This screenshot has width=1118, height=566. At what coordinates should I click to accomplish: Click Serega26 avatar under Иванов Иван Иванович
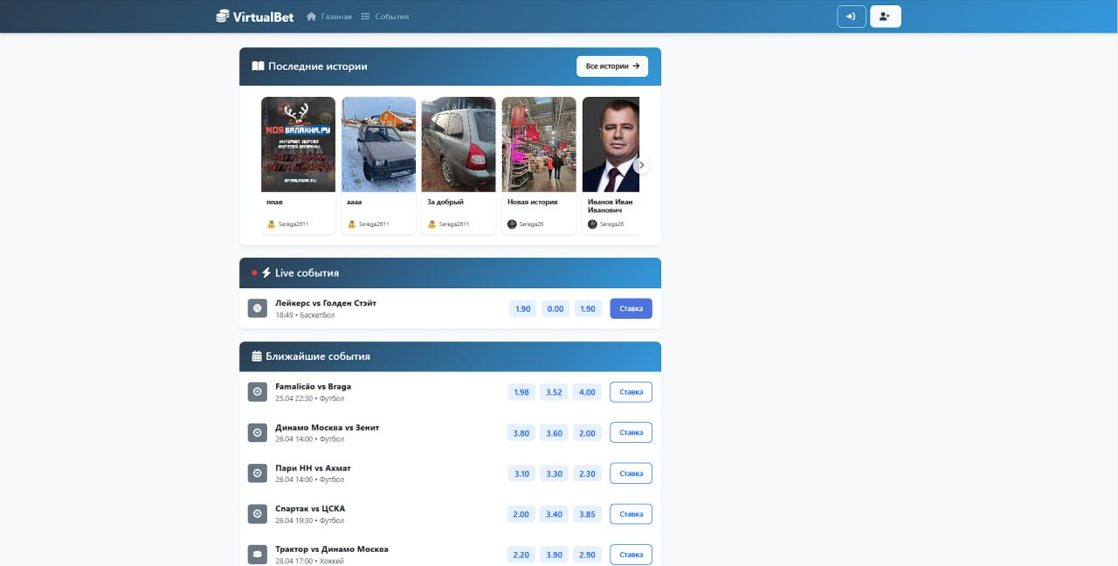(x=593, y=224)
